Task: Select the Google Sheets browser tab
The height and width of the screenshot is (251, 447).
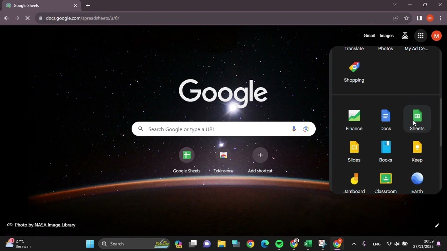Action: [x=41, y=6]
